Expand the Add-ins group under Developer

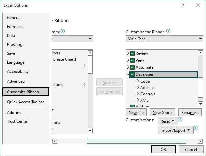[x=138, y=87]
